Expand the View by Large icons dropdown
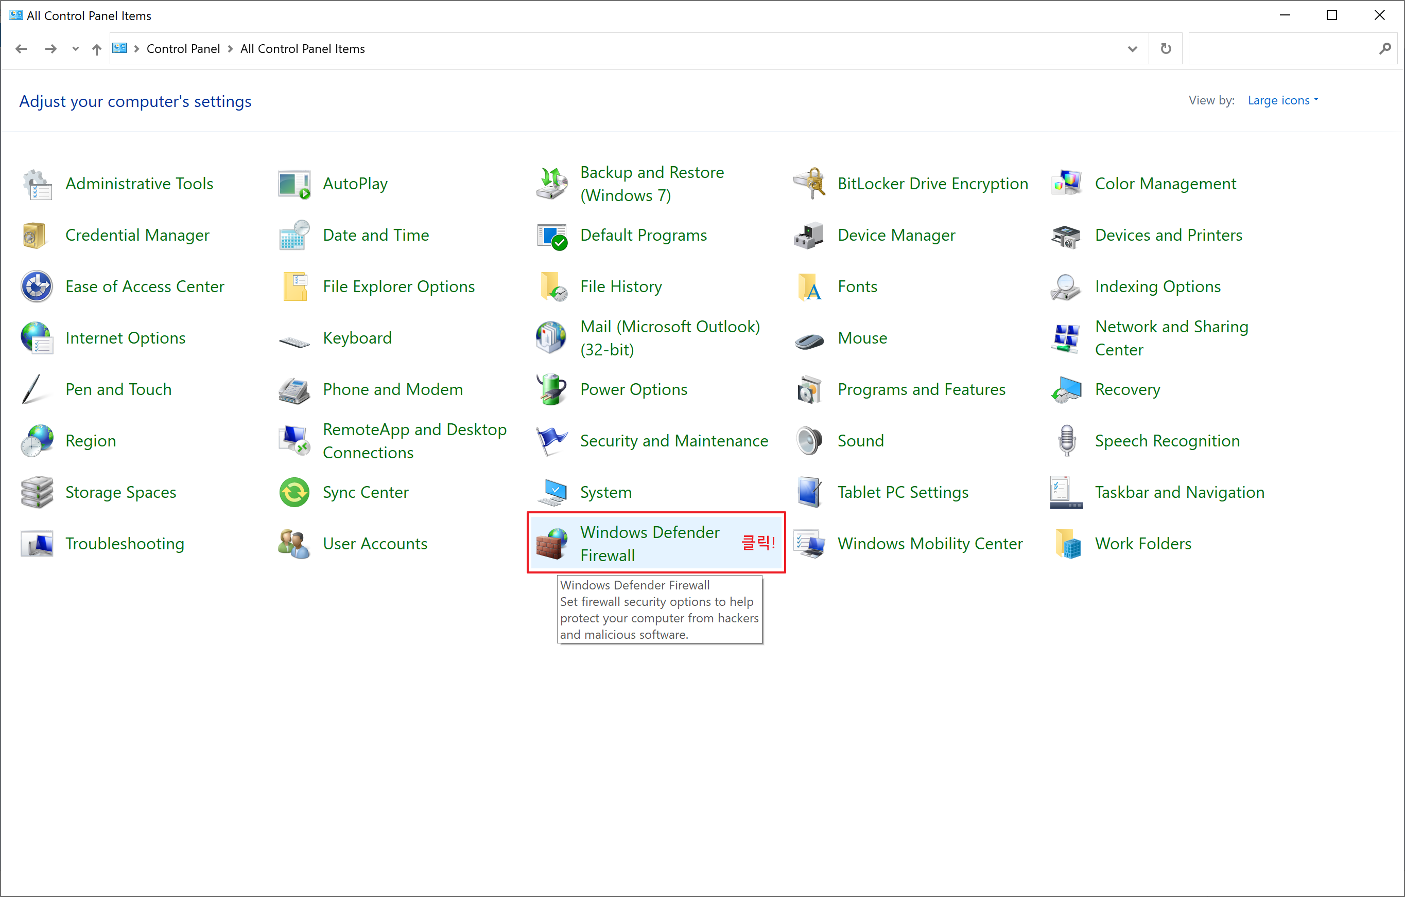The width and height of the screenshot is (1405, 897). [x=1282, y=100]
